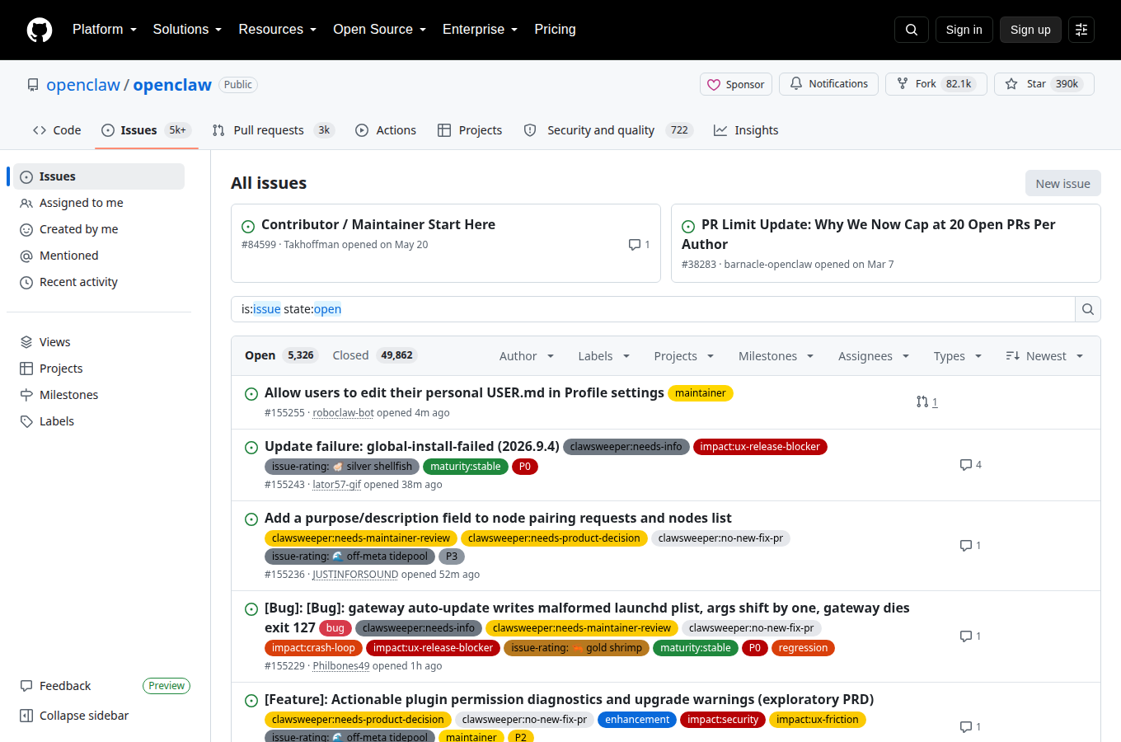Open Milestones in left sidebar
The height and width of the screenshot is (742, 1121).
[99, 395]
